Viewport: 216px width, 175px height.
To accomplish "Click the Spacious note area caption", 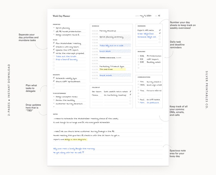I will 178,154.
